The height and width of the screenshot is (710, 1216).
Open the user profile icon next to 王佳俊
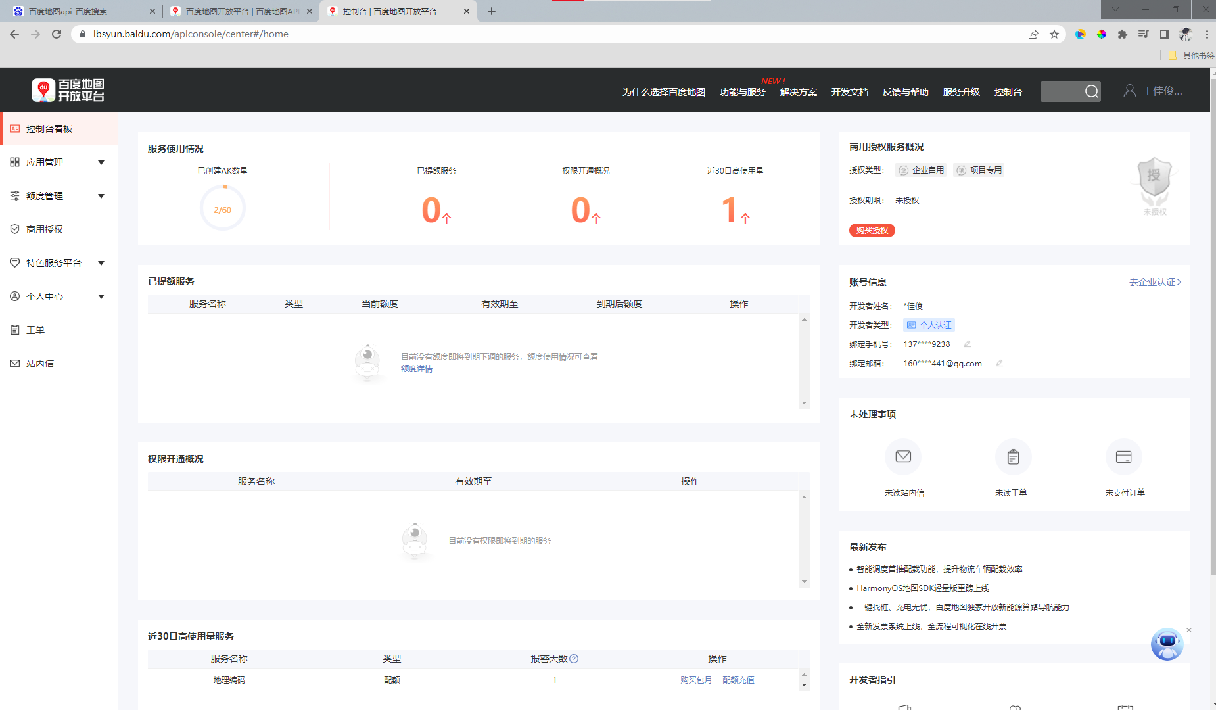pyautogui.click(x=1129, y=91)
